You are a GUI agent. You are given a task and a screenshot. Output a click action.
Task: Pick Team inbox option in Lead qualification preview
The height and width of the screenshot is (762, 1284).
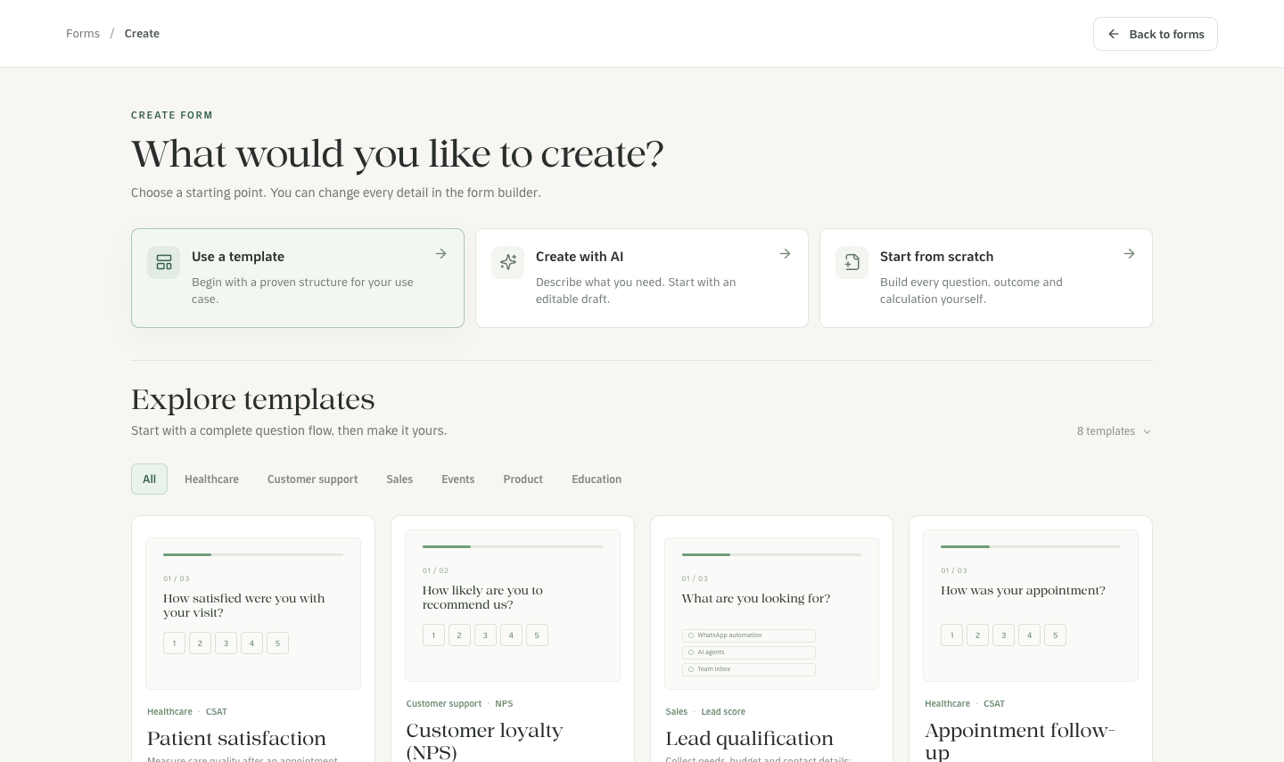pyautogui.click(x=749, y=669)
